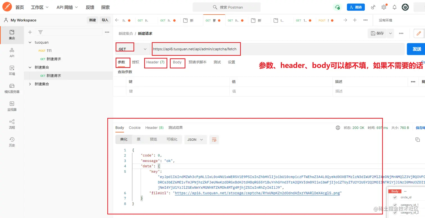Screen dimensions: 425x218
Task: Click the 发送 send button
Action: 417,49
